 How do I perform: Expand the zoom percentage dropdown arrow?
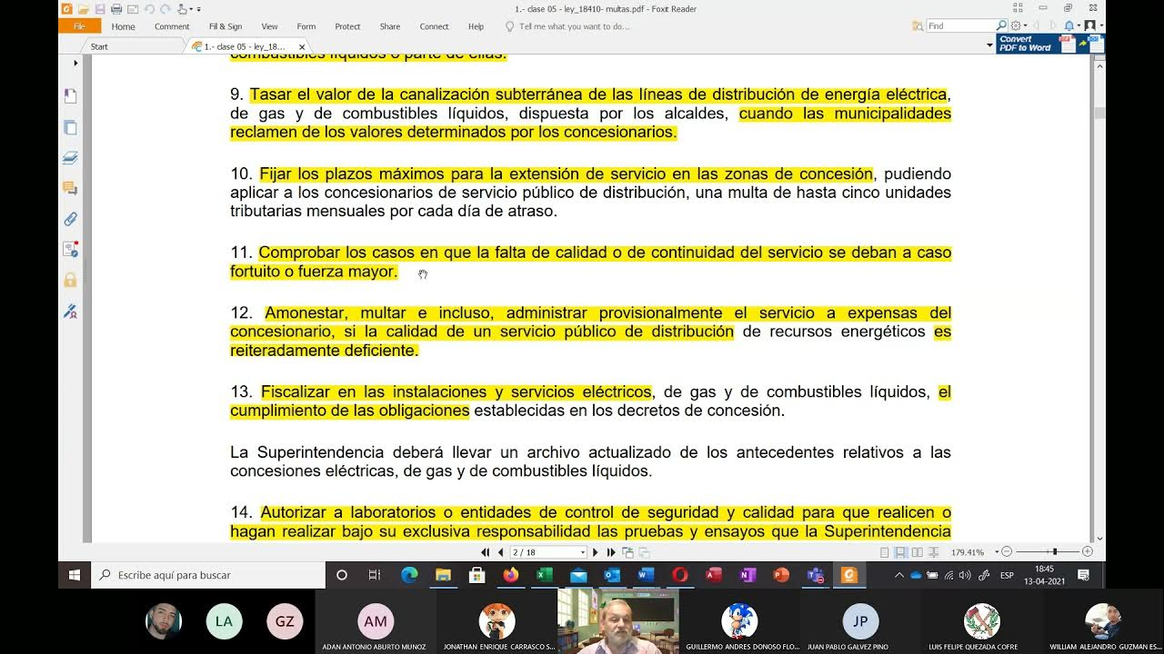997,552
